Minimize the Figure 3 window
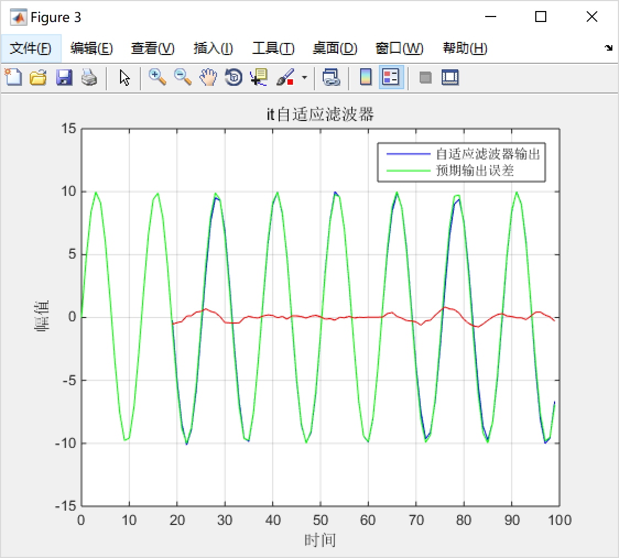The height and width of the screenshot is (558, 619). point(490,17)
